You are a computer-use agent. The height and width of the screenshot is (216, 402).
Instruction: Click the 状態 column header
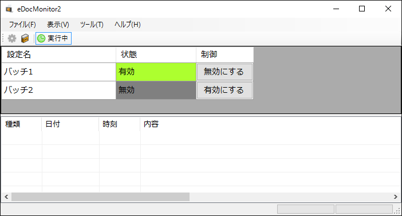(156, 54)
